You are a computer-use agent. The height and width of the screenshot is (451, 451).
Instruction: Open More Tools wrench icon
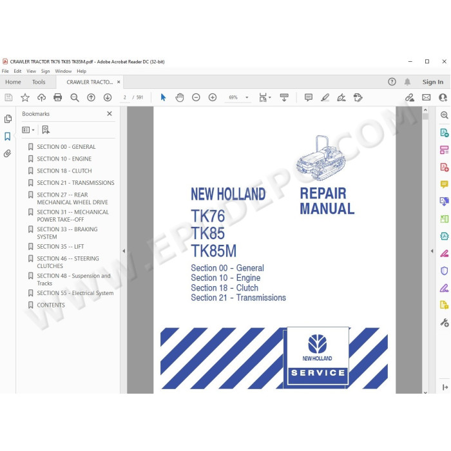point(444,322)
